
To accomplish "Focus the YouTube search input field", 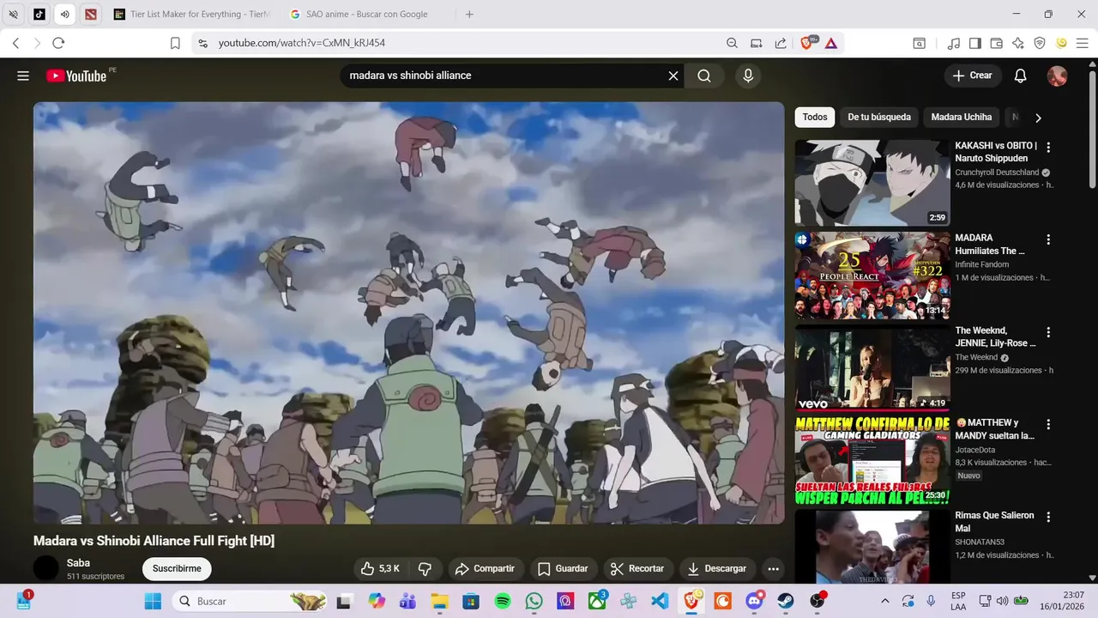I will click(504, 76).
